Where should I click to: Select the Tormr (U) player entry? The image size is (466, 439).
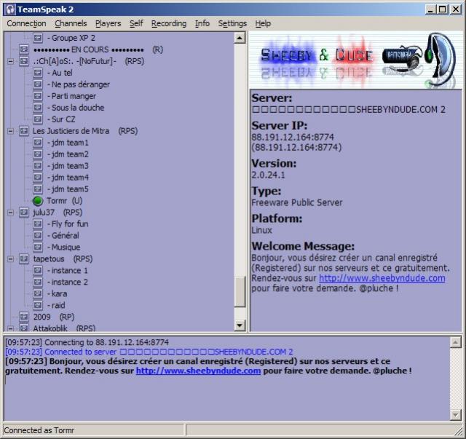coord(64,201)
